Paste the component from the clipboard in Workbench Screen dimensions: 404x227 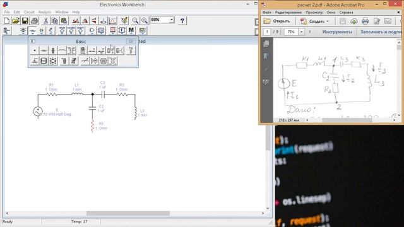(64, 21)
